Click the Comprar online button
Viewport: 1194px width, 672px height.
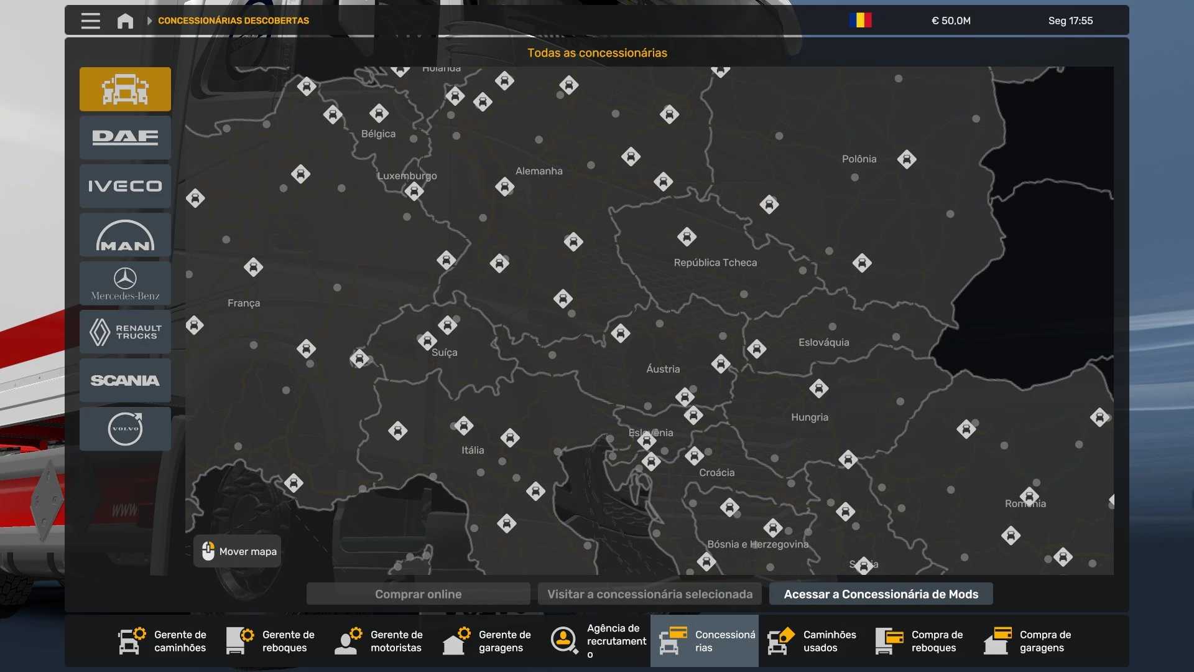(x=418, y=594)
